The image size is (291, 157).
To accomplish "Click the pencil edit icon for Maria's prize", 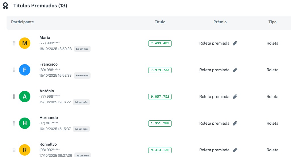I will pyautogui.click(x=235, y=43).
